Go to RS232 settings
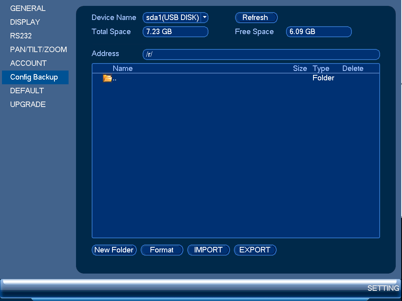This screenshot has width=402, height=301. point(21,36)
